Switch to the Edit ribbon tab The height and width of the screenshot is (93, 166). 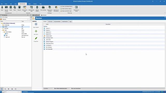point(11,4)
